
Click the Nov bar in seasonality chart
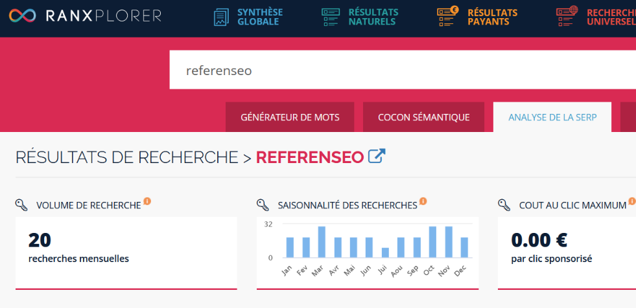(449, 242)
